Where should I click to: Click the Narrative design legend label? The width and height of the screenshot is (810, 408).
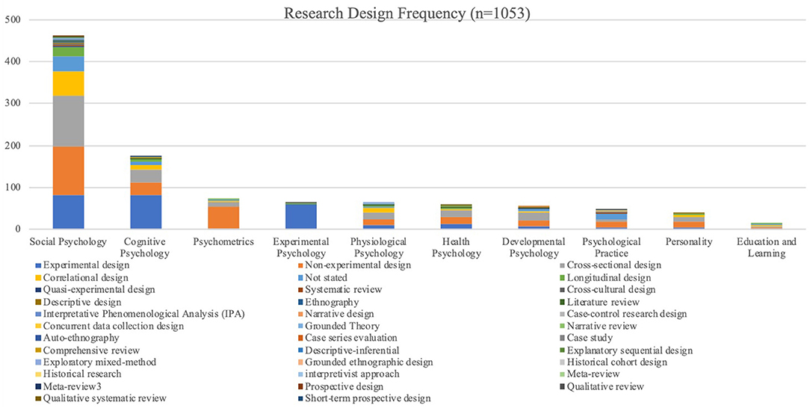pyautogui.click(x=339, y=314)
